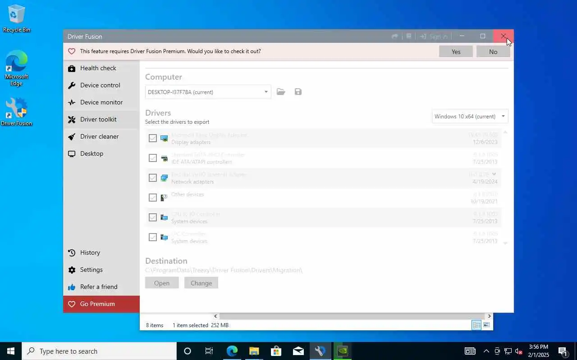This screenshot has height=360, width=577.
Task: Open Cortana from the taskbar
Action: (x=188, y=351)
